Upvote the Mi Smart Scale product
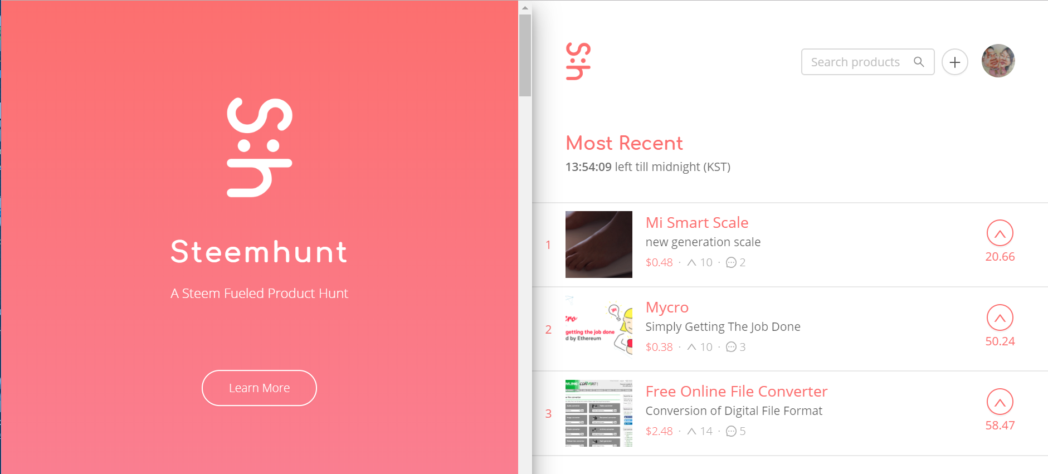1048x474 pixels. point(1000,233)
